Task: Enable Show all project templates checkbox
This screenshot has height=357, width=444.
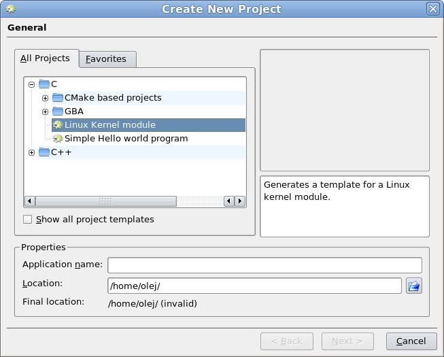Action: pyautogui.click(x=27, y=220)
